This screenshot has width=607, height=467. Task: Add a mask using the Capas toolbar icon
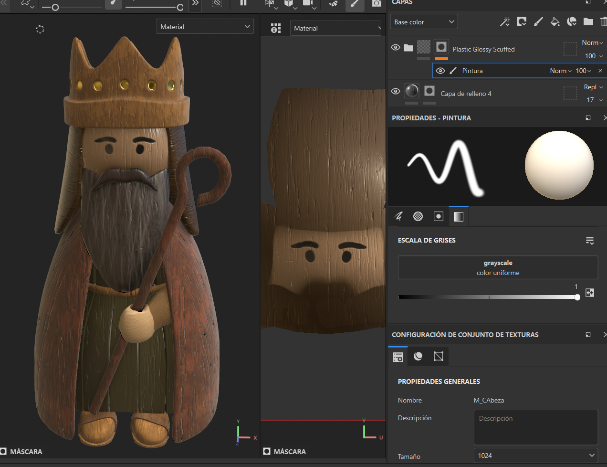tap(522, 21)
